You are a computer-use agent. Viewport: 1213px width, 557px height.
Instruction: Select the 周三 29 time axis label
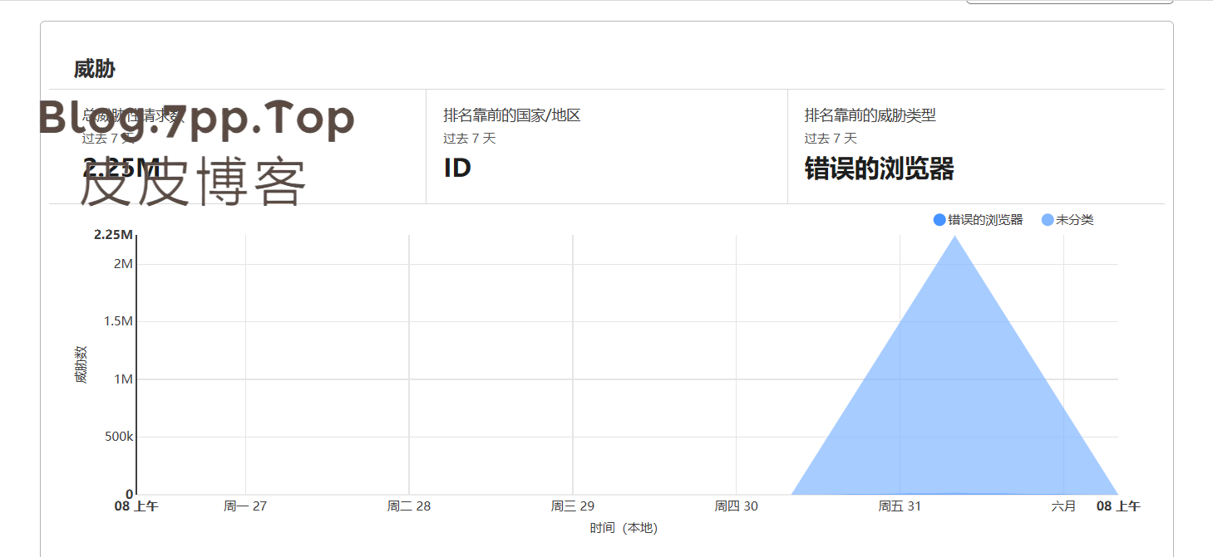(x=572, y=506)
